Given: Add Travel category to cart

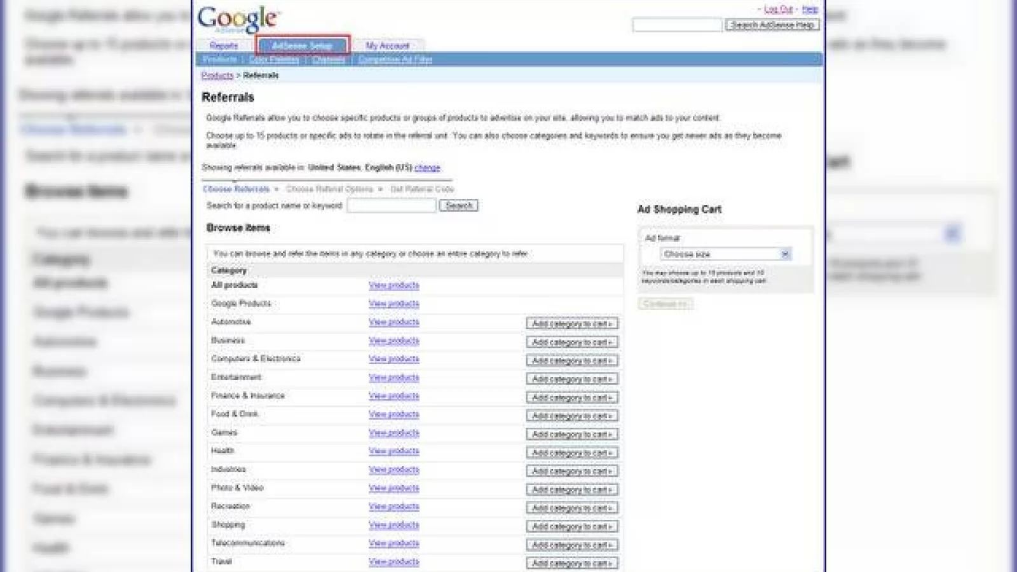Looking at the screenshot, I should (x=572, y=564).
